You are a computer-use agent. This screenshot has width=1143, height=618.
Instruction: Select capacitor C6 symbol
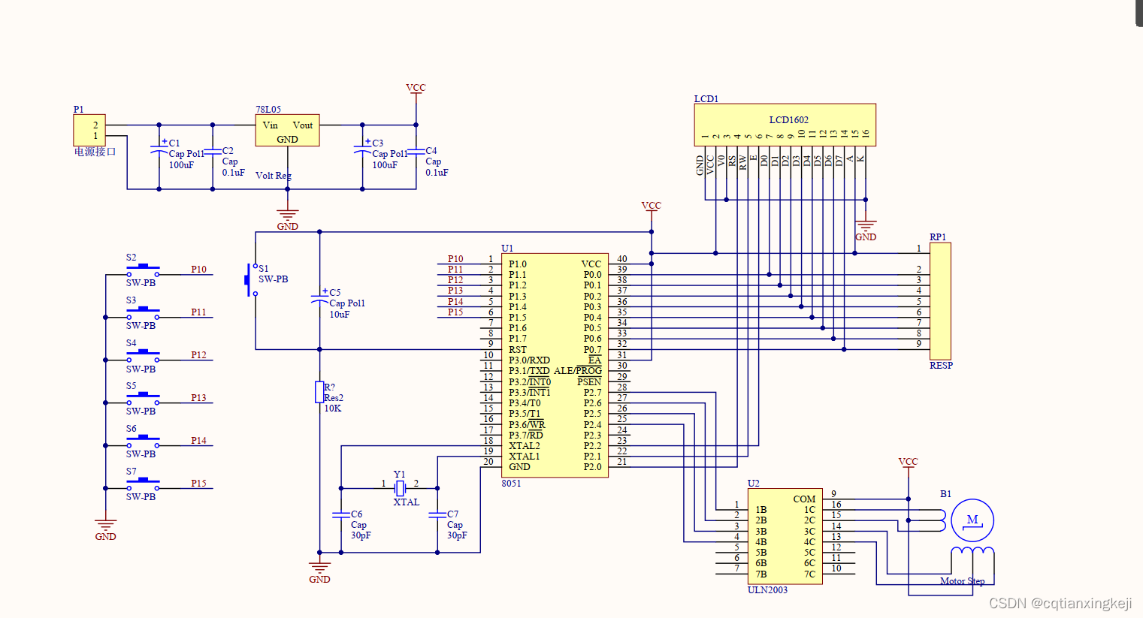[x=341, y=515]
